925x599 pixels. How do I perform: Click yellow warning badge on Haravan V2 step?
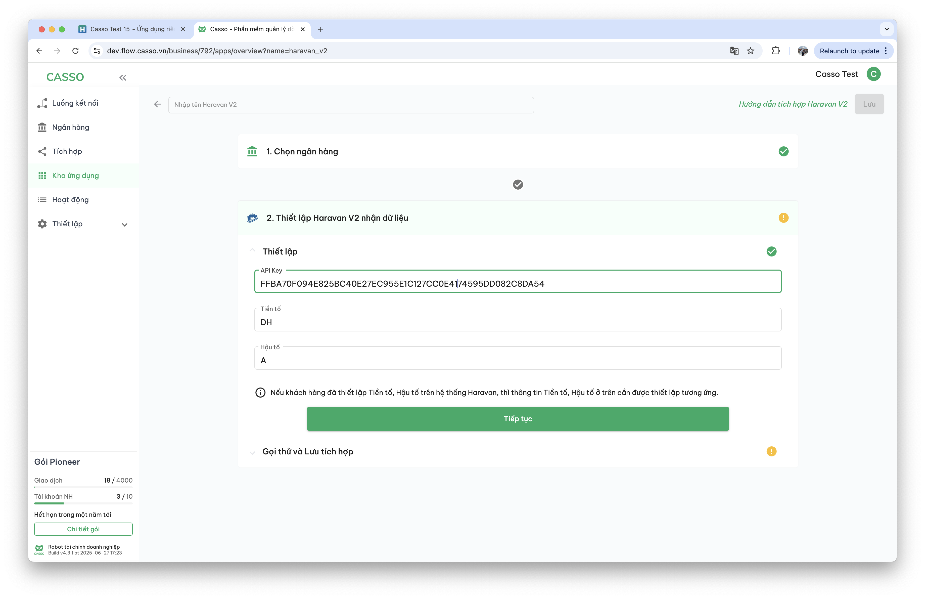click(x=783, y=218)
